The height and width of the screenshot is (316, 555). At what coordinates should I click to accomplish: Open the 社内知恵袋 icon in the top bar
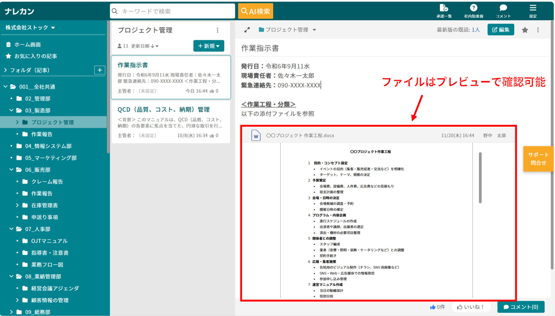coord(473,9)
